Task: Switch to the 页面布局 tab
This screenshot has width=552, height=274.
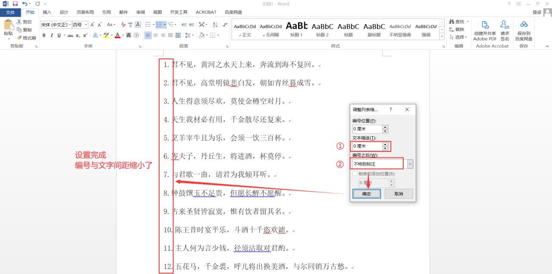Action: tap(85, 12)
